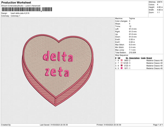This screenshot has width=164, height=127.
Task: Click the Width value 4.80 in
Action: pos(160,10)
